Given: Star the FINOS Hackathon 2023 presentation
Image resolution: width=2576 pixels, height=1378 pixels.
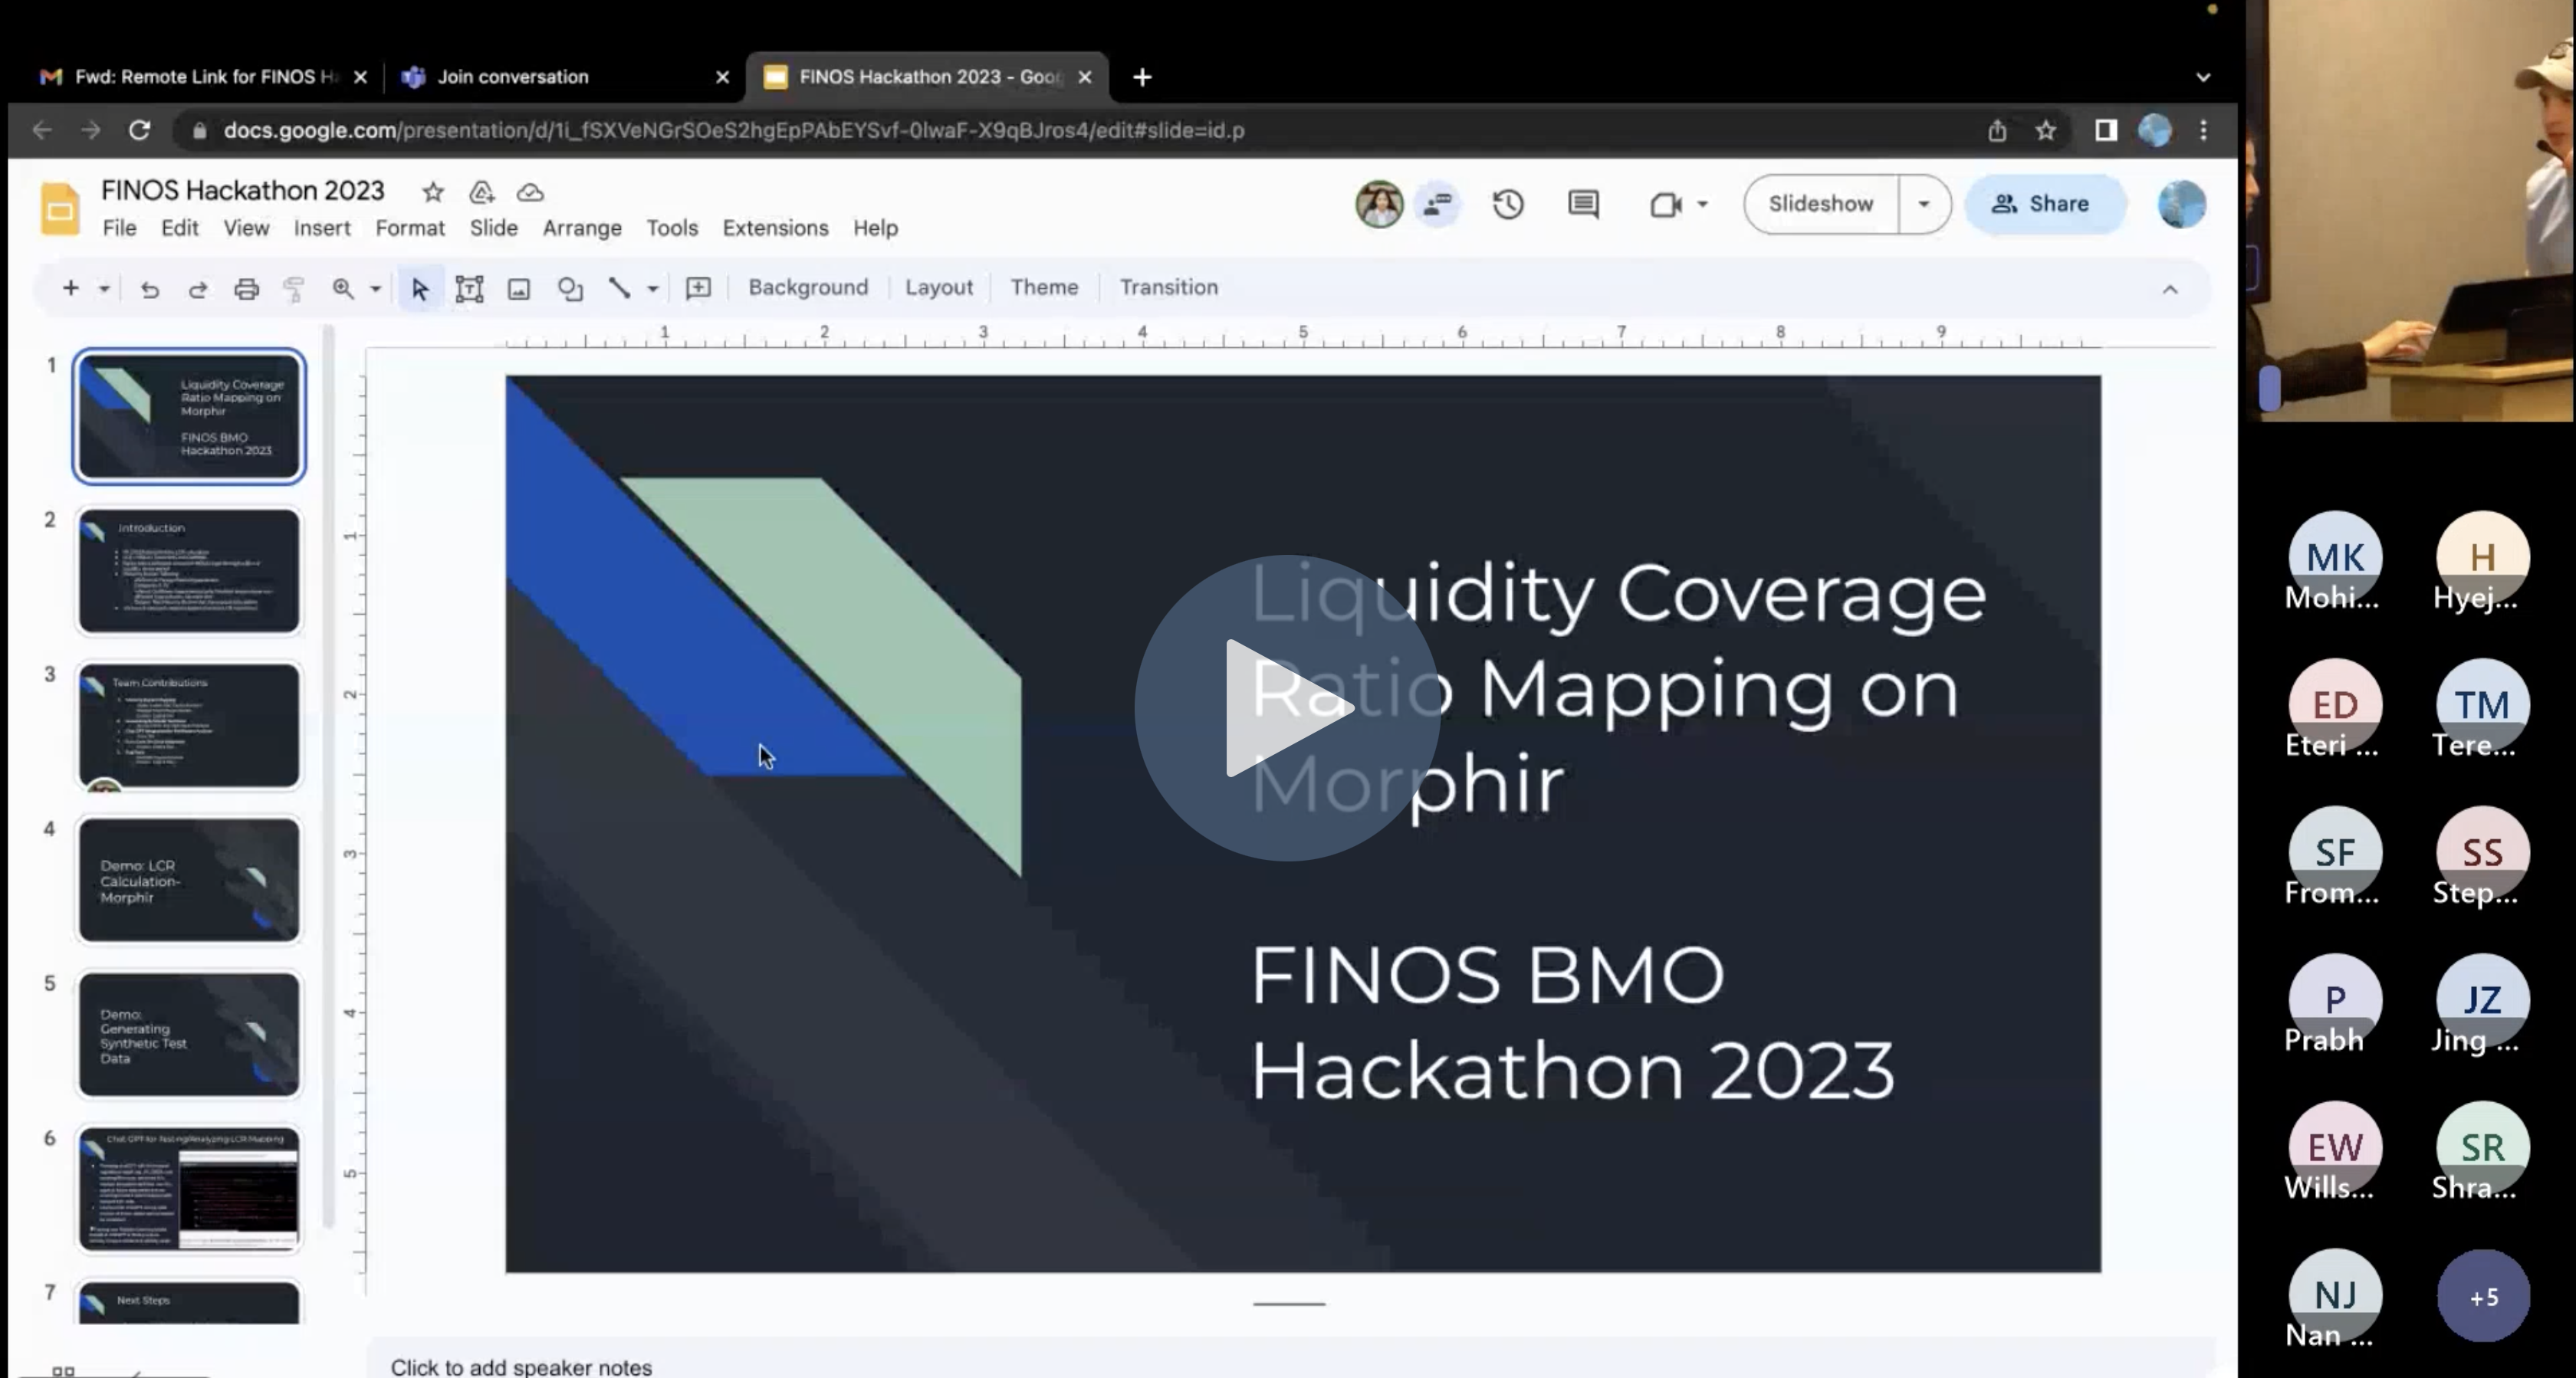Looking at the screenshot, I should [x=432, y=192].
